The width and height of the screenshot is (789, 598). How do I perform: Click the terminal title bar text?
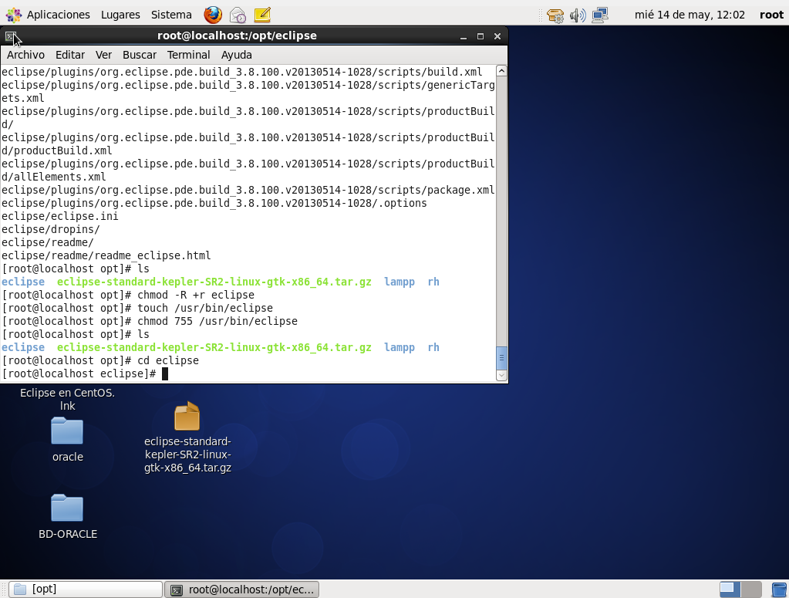[x=237, y=35]
